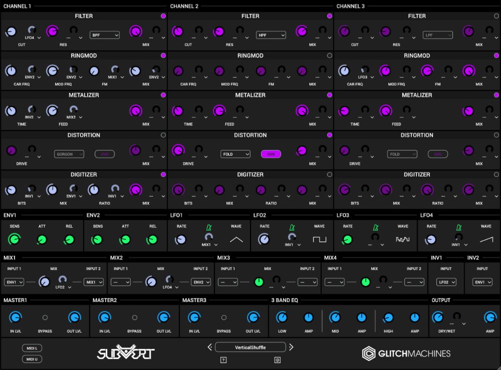Viewport: 501px width, 370px height.
Task: Click the Output DRY/WET knob
Action: tap(438, 317)
